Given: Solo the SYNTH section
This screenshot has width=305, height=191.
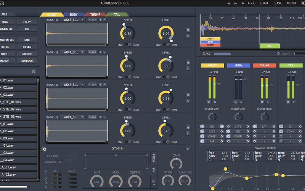Looking at the screenshot, I should point(188,149).
